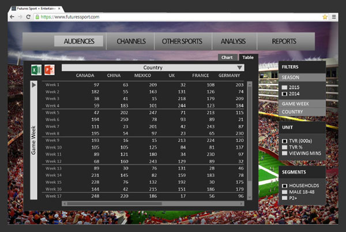346x232 pixels.
Task: Click the table's horizontal scrollbar
Action: (x=144, y=203)
